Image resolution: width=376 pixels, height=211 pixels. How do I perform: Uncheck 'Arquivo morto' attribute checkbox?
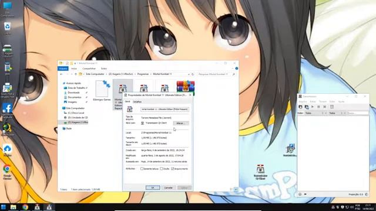pos(172,169)
